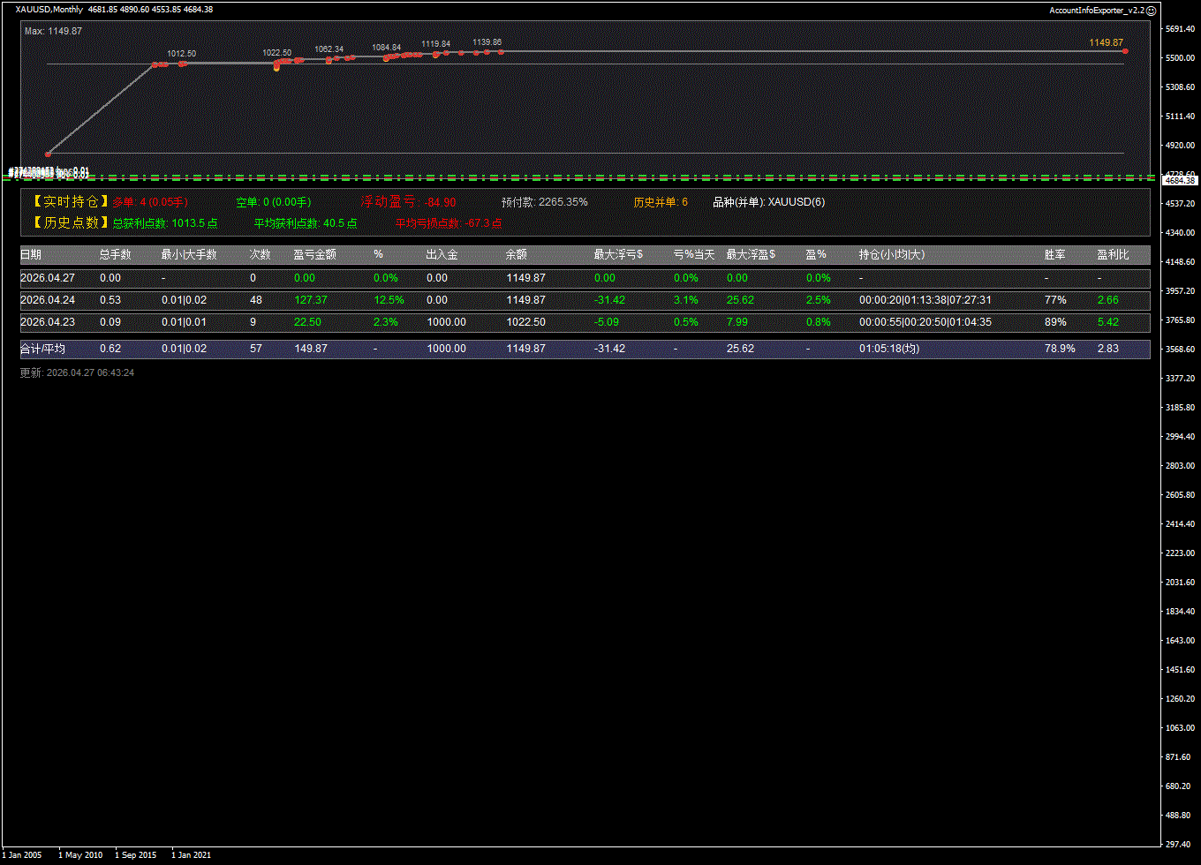This screenshot has height=865, width=1201.
Task: Click the 品种(并单): XAUUSD(6) text
Action: 768,202
